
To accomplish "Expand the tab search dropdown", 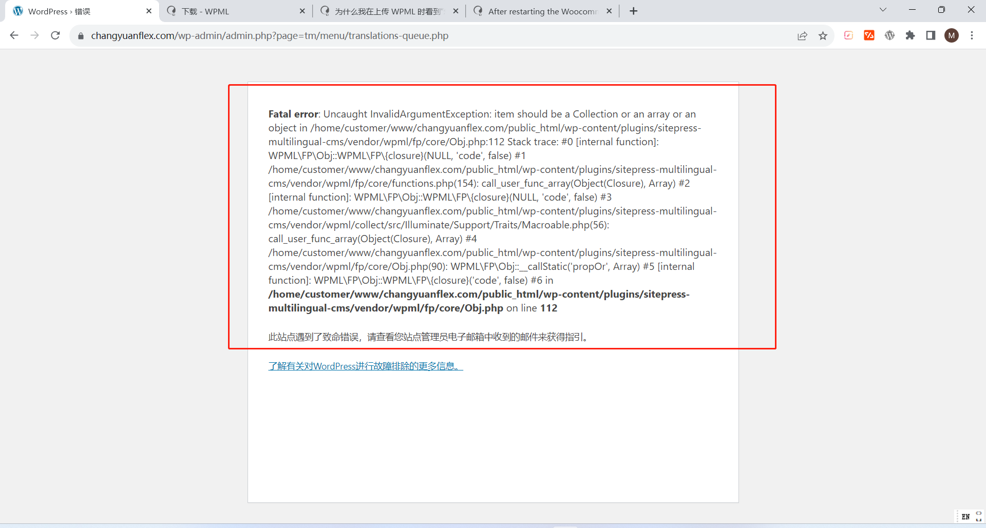I will coord(883,10).
